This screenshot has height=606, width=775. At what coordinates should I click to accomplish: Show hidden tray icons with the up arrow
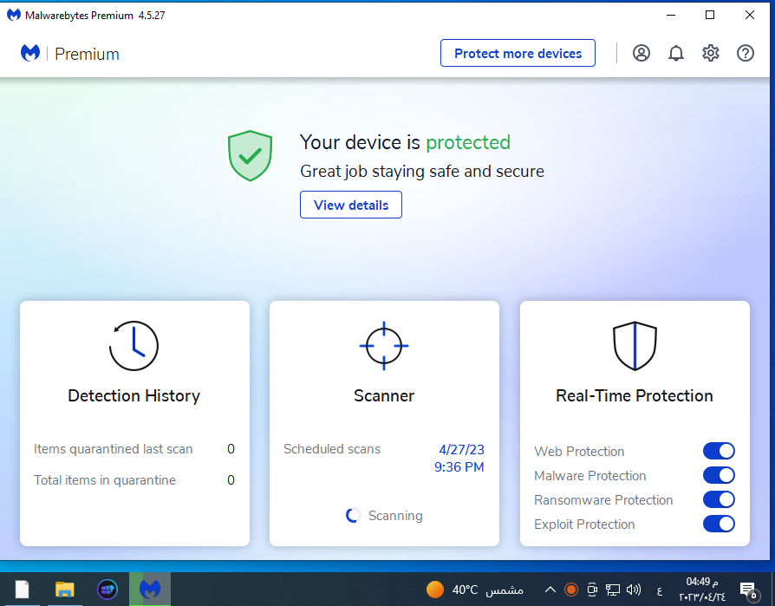point(550,590)
